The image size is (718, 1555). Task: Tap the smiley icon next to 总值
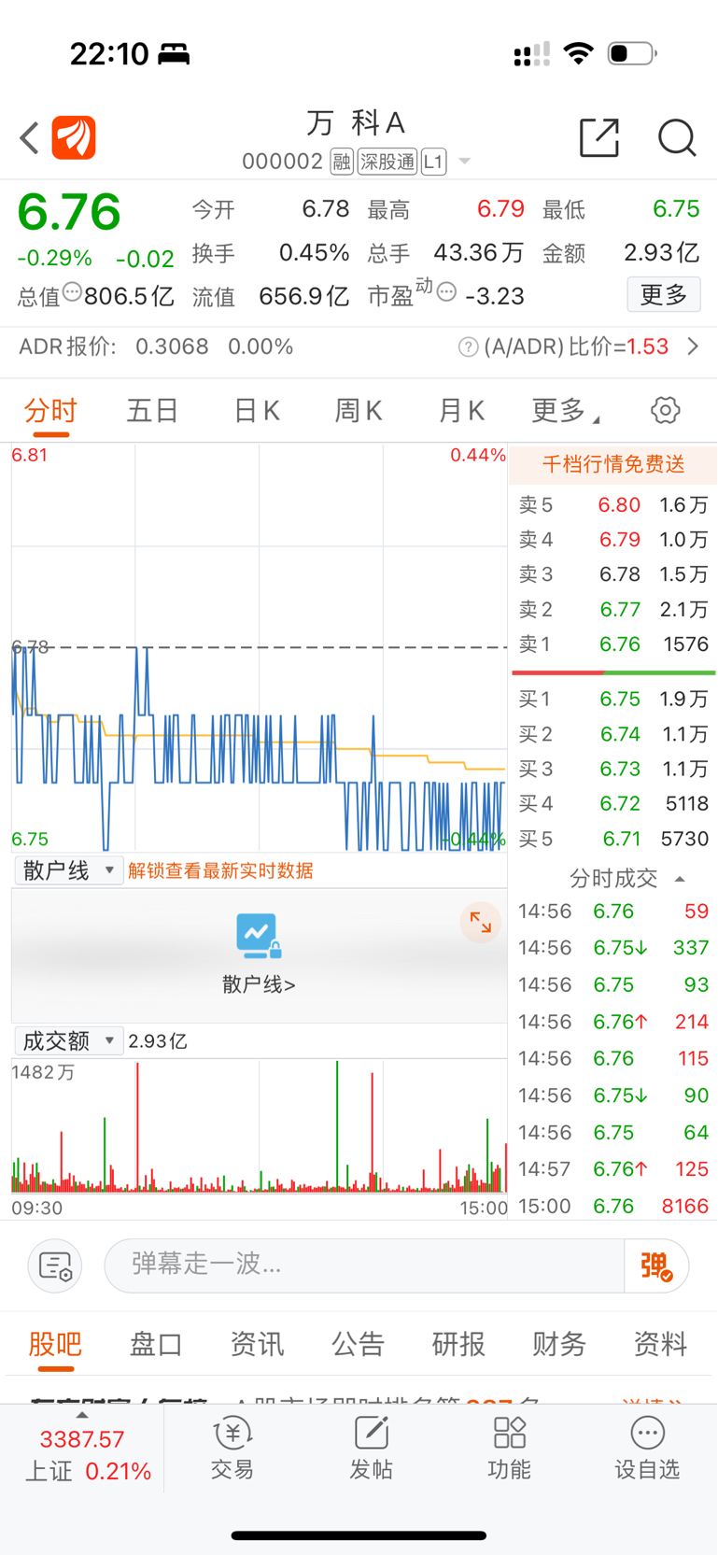pyautogui.click(x=72, y=291)
